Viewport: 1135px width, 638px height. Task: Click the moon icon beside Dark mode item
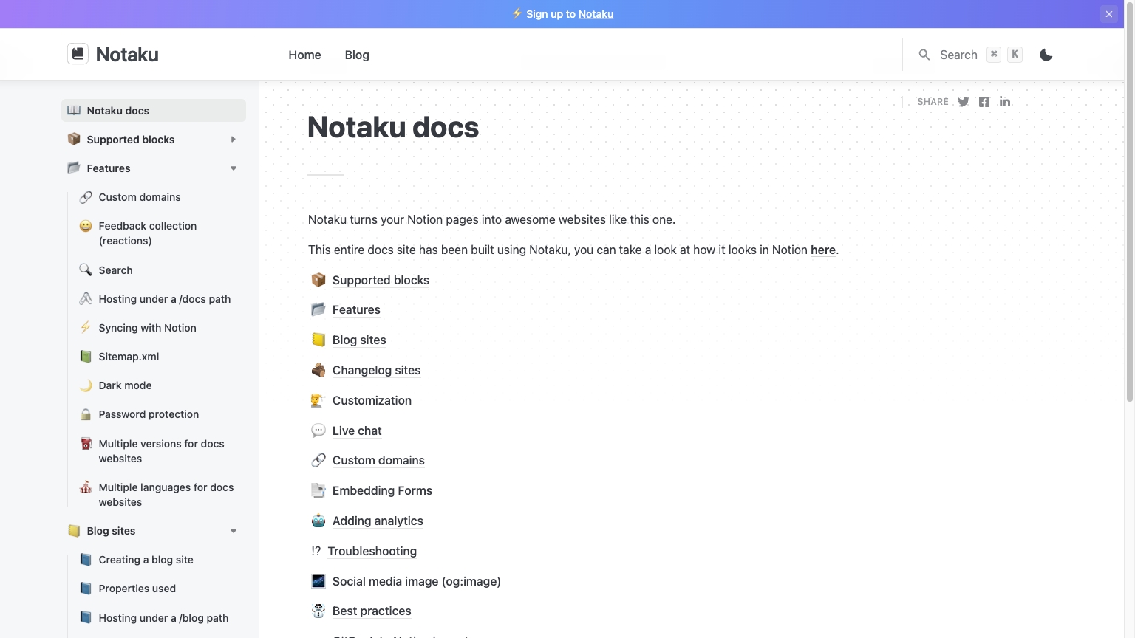(86, 385)
